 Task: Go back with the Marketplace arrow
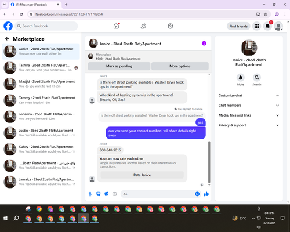[8, 39]
